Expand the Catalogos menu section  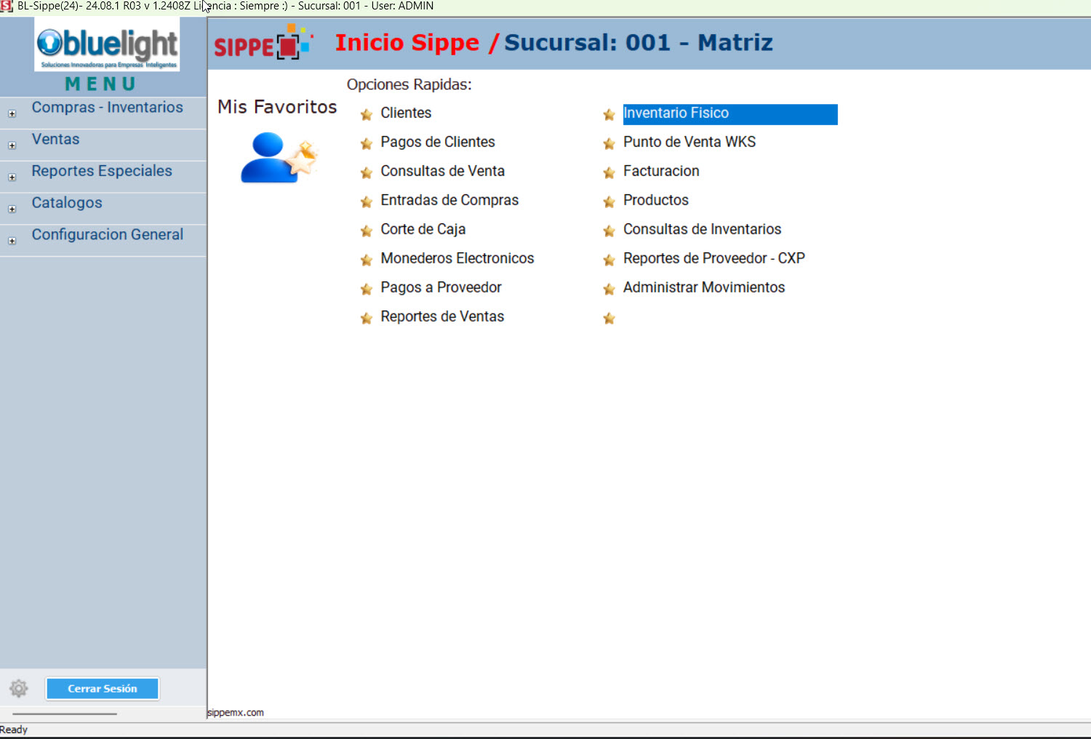11,209
